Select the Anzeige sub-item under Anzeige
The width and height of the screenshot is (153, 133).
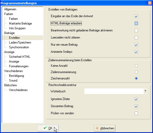click(14, 61)
